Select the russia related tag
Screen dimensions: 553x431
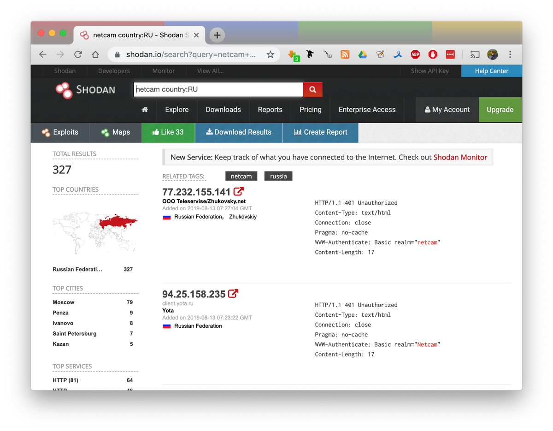278,176
